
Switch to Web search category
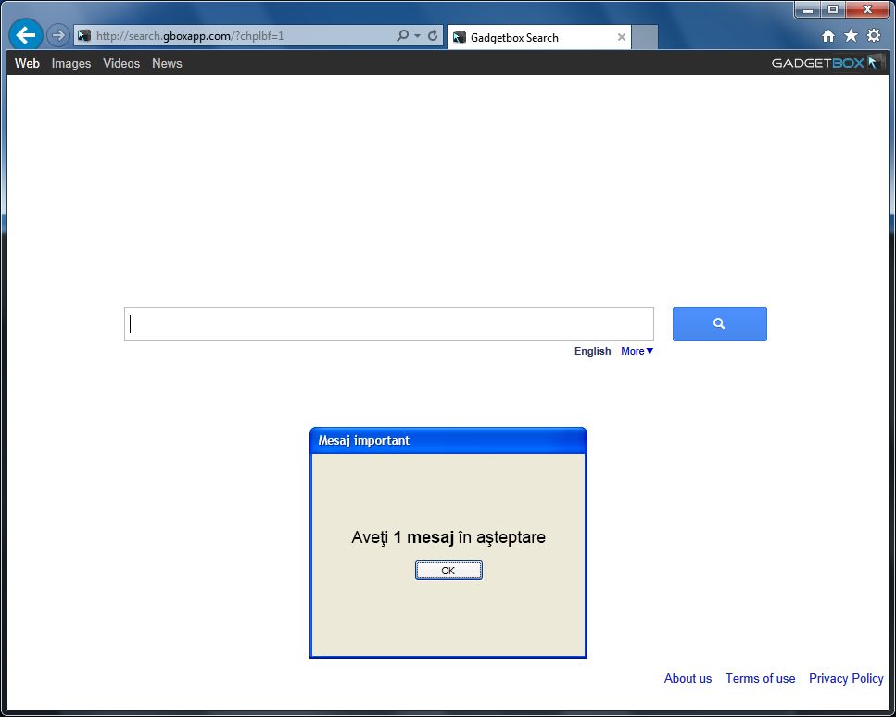pos(27,63)
